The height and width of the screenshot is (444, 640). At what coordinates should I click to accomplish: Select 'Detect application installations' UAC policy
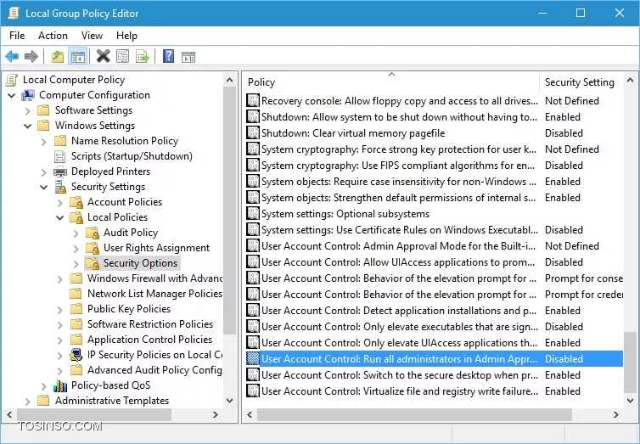(435, 311)
